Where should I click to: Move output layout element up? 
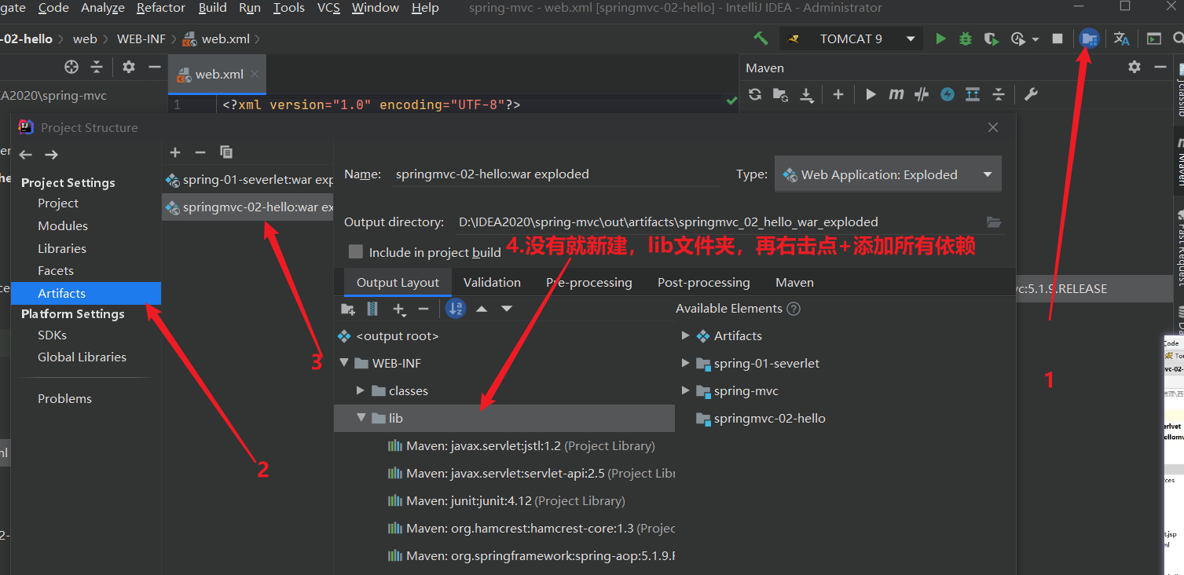(482, 309)
